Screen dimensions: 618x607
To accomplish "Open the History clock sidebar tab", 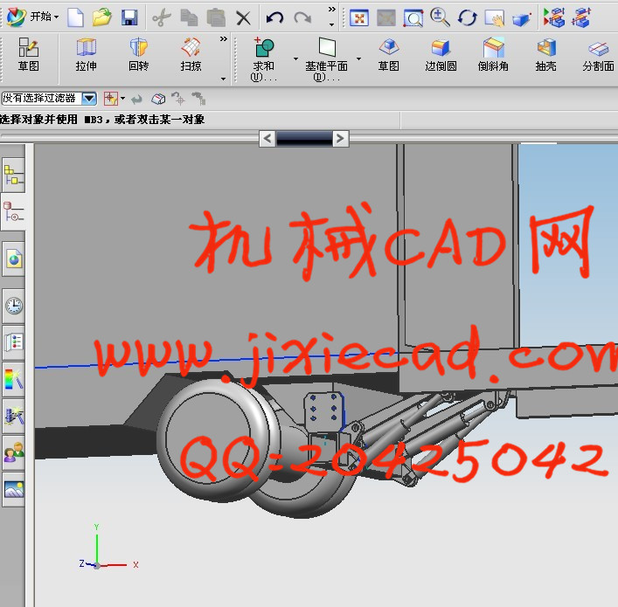I will coord(14,305).
